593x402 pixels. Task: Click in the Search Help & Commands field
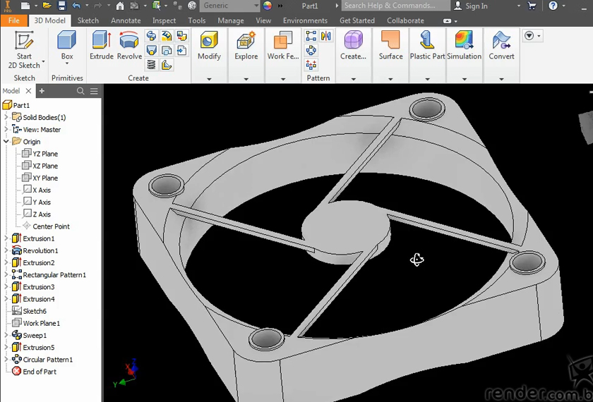click(395, 6)
